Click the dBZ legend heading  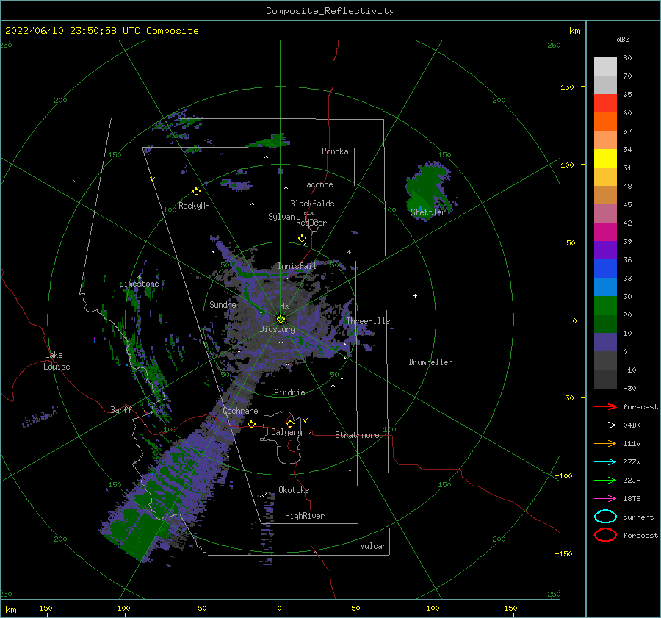[x=623, y=39]
